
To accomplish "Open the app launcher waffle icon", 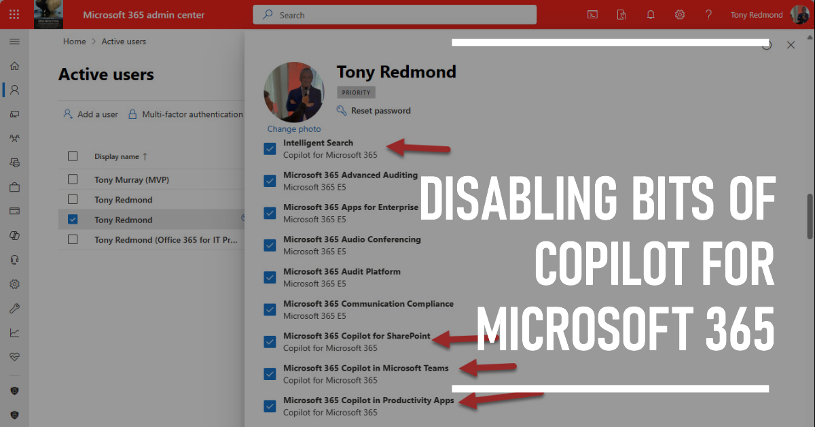I will pos(14,14).
